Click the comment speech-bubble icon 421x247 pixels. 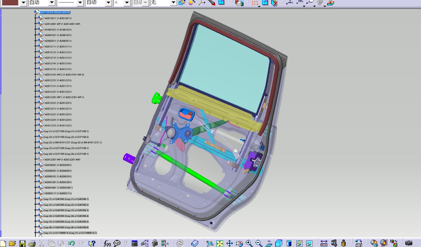[x=117, y=243]
